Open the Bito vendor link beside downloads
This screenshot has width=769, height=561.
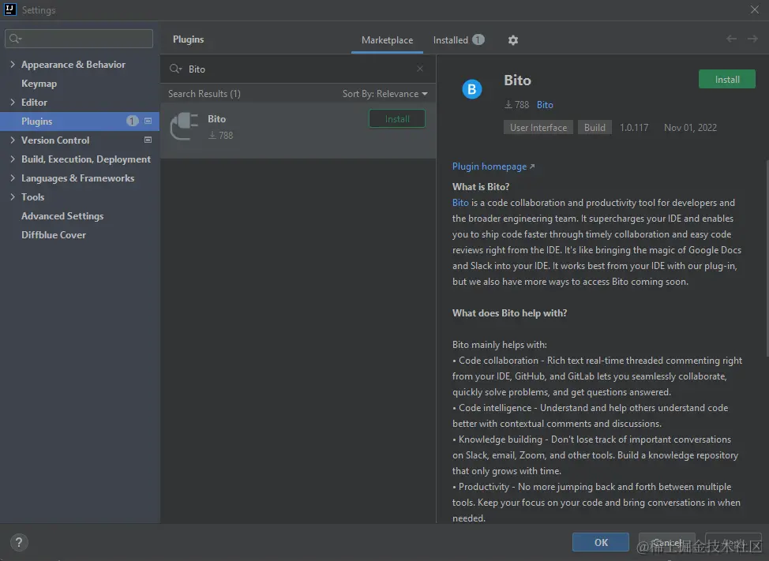click(545, 105)
